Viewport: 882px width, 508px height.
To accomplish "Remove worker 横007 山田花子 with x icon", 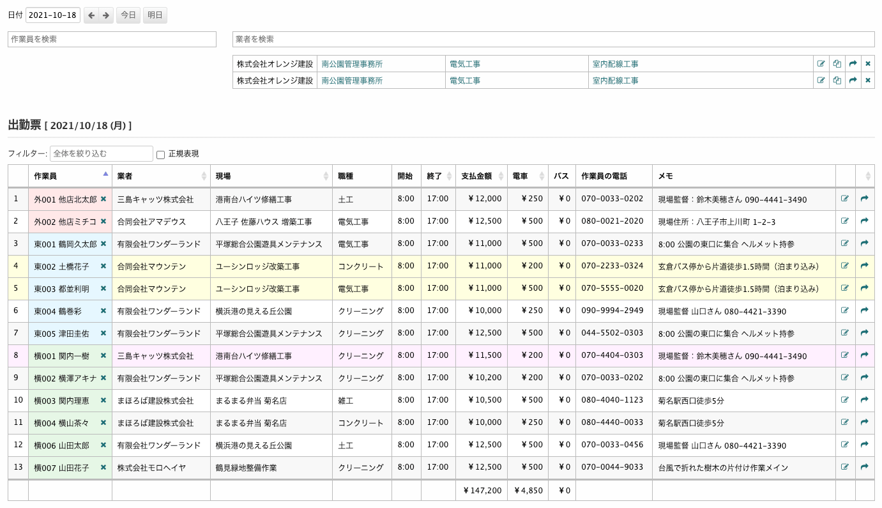I will 103,468.
